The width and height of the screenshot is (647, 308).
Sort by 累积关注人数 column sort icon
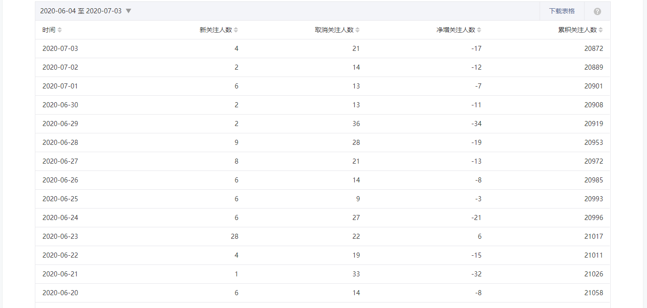coord(601,30)
